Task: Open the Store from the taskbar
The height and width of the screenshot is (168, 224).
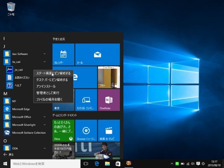Action: click(x=118, y=164)
